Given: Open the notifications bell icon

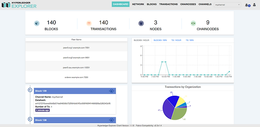Looking at the screenshot, I should pyautogui.click(x=246, y=5).
